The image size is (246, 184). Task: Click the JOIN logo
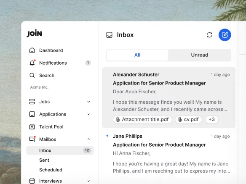[x=35, y=33]
